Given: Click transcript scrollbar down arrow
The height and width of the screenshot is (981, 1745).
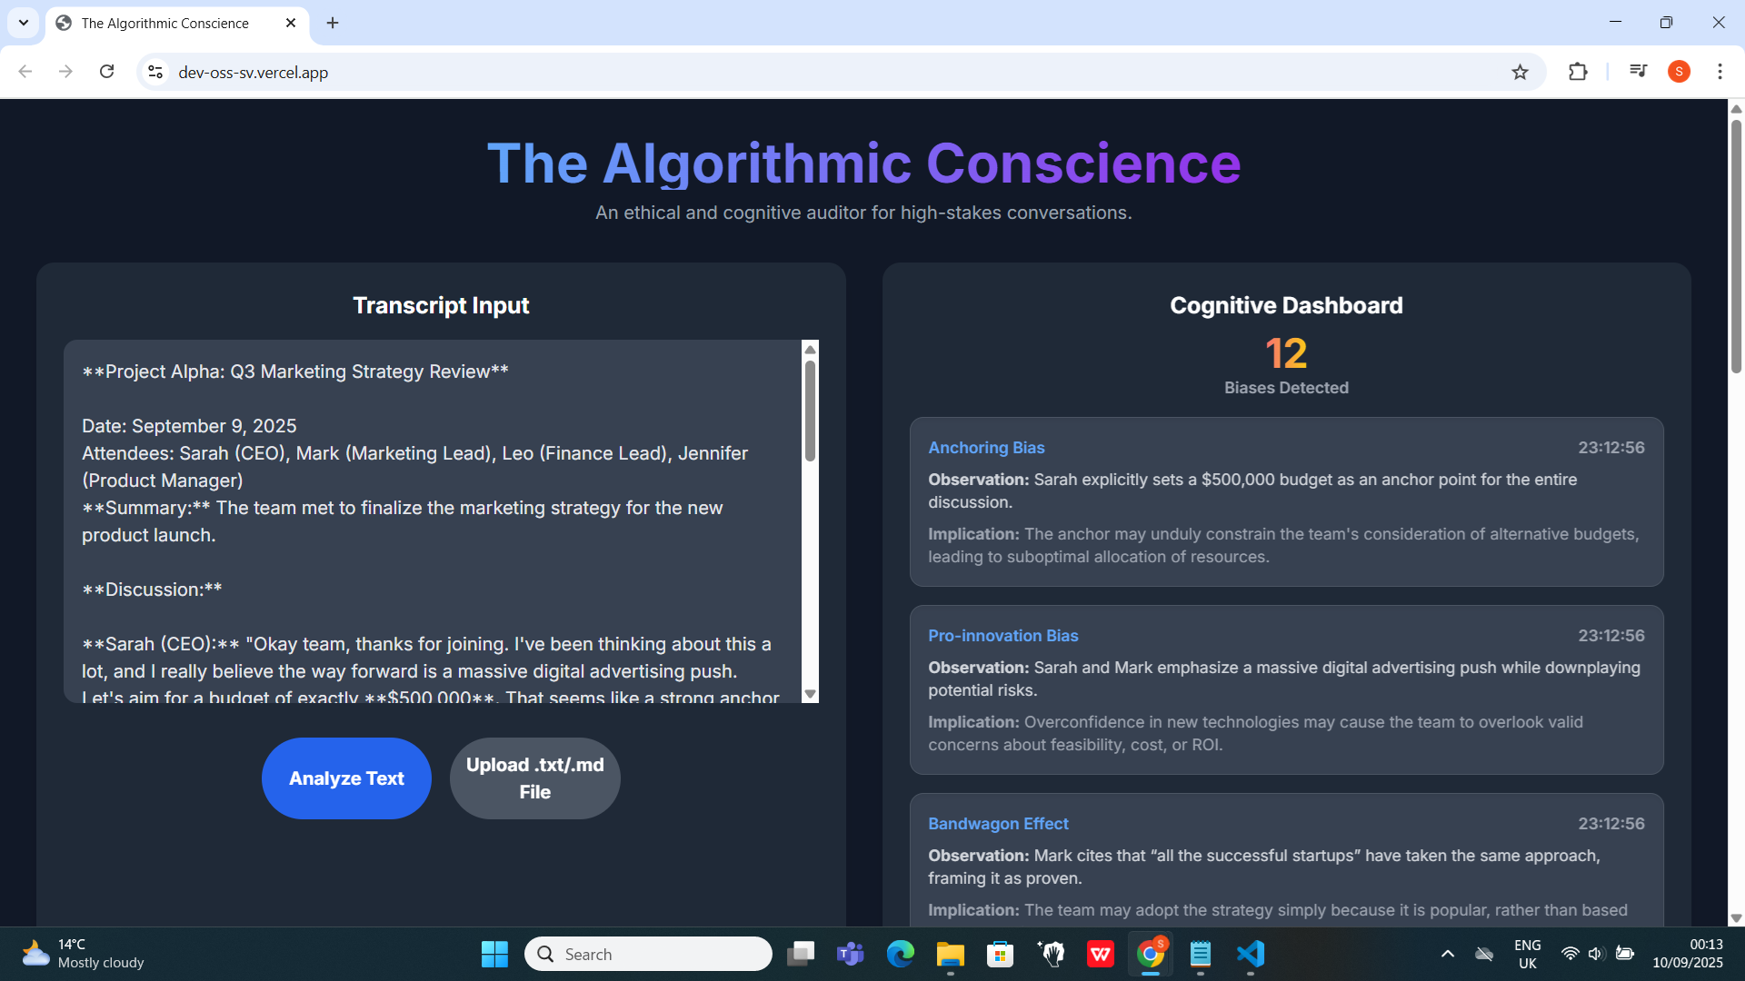Looking at the screenshot, I should click(x=810, y=694).
